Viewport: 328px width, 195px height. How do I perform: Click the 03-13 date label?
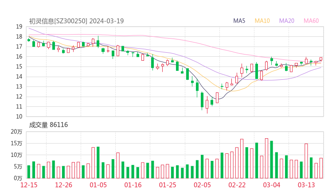(x=306, y=185)
